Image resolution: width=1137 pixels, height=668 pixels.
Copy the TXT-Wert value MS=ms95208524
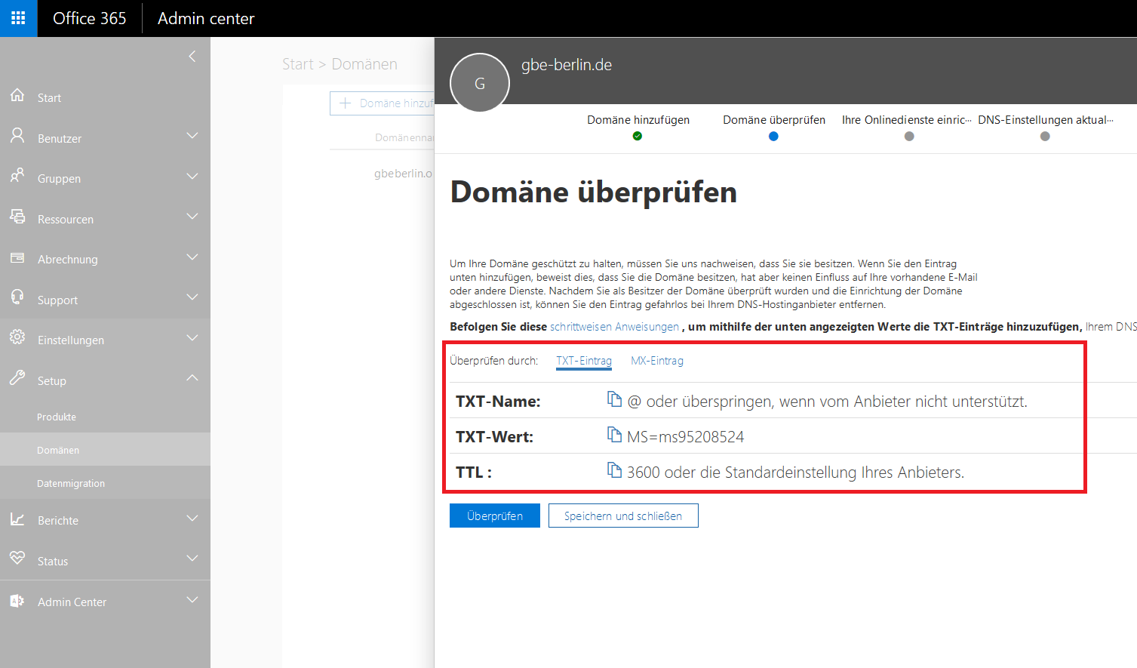pos(614,435)
